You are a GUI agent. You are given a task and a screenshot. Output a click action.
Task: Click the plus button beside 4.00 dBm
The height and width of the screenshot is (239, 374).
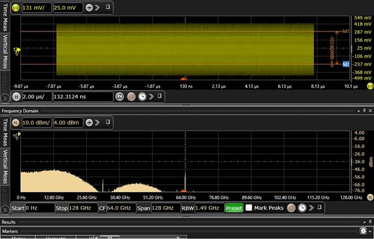(x=89, y=123)
